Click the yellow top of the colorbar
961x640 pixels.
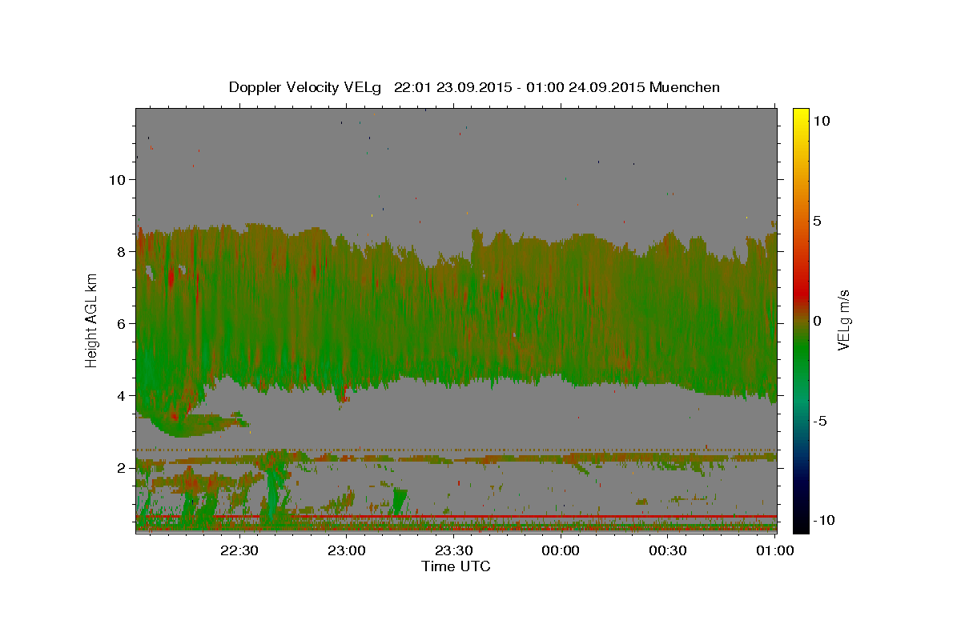[801, 114]
